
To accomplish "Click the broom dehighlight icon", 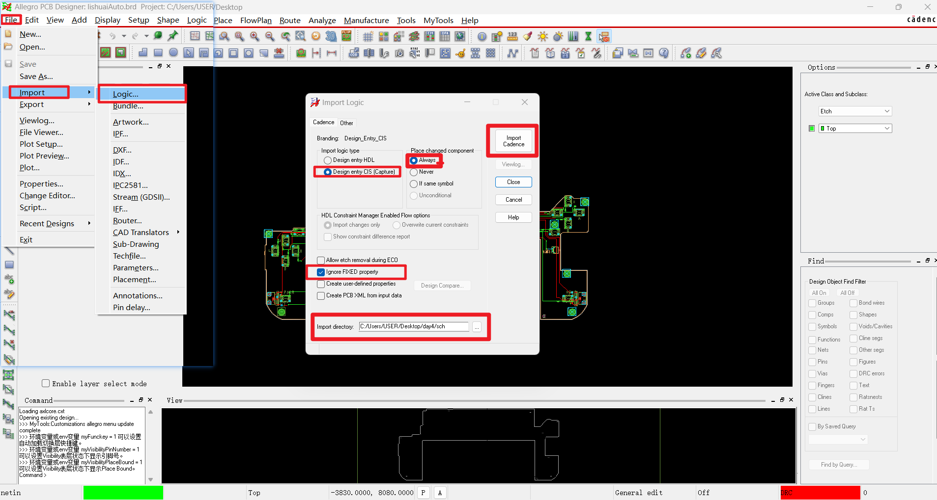I will (x=528, y=36).
